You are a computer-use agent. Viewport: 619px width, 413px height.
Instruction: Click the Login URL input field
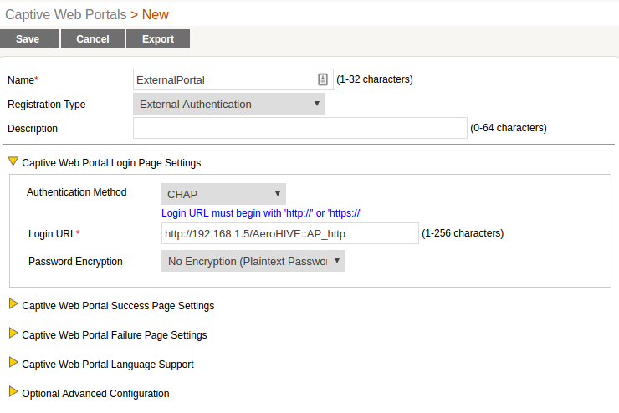(x=289, y=233)
